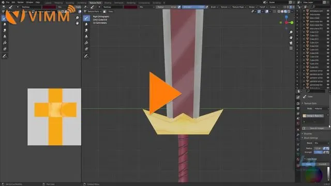
Task: Open the Tool tab in the Properties editor
Action: (298, 98)
